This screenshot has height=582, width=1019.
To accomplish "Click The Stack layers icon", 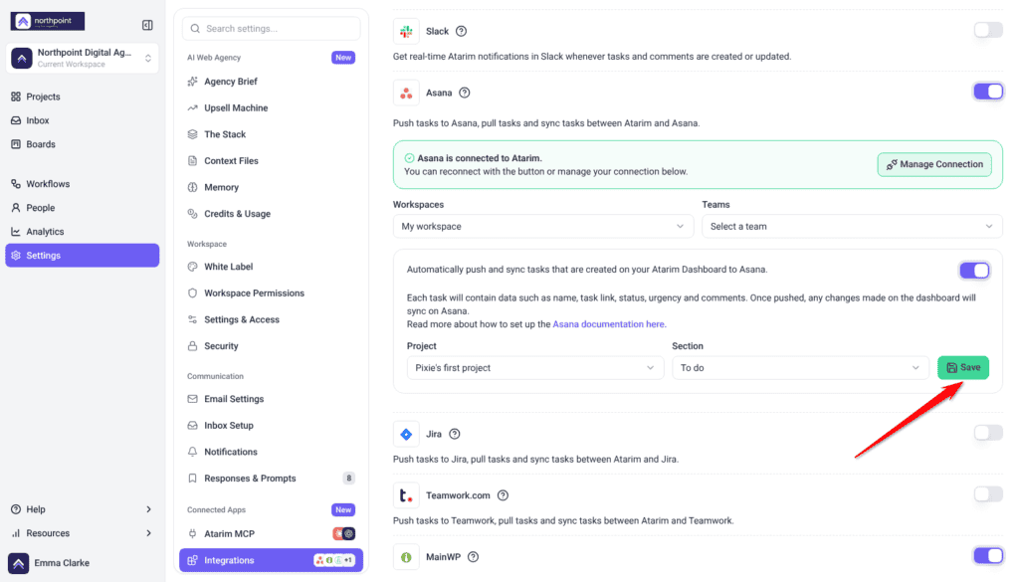I will point(192,134).
